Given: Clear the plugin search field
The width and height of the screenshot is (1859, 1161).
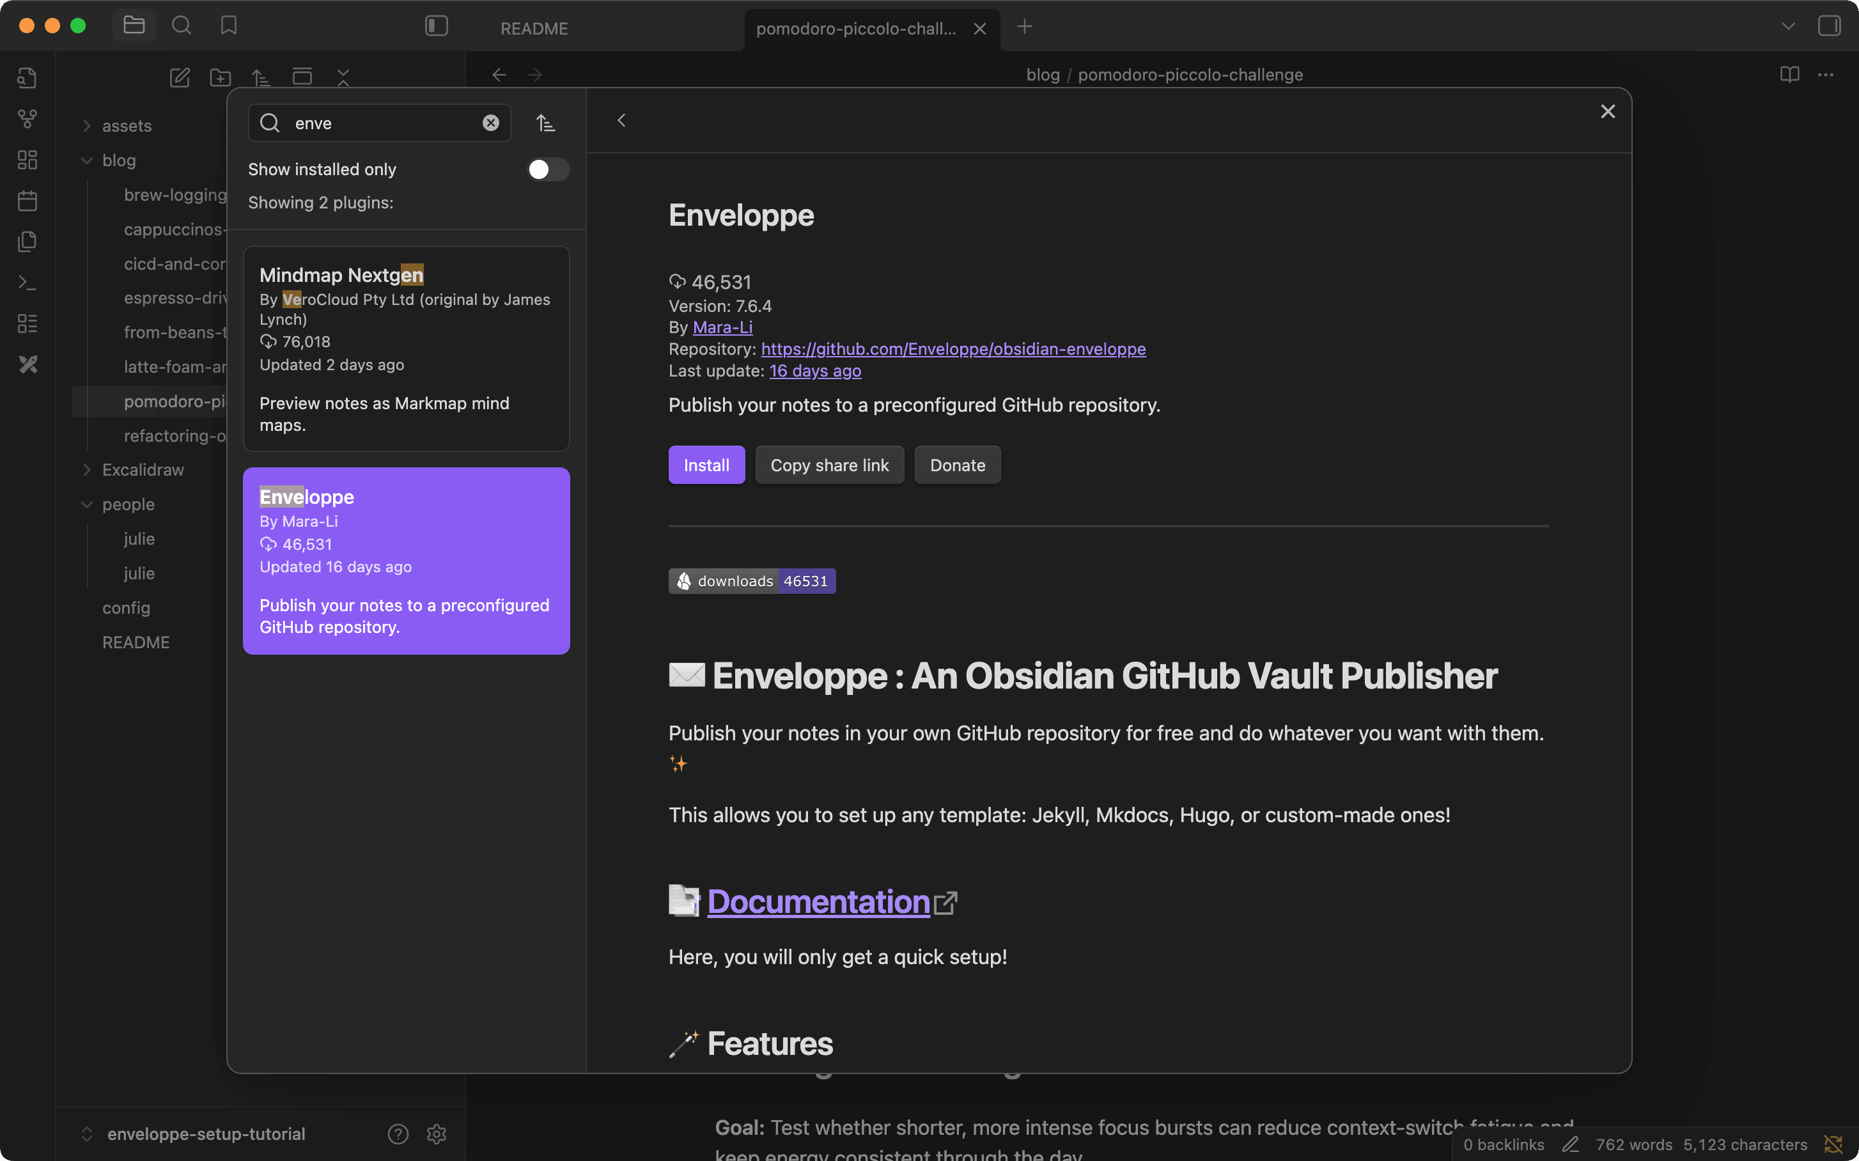Looking at the screenshot, I should pos(491,123).
